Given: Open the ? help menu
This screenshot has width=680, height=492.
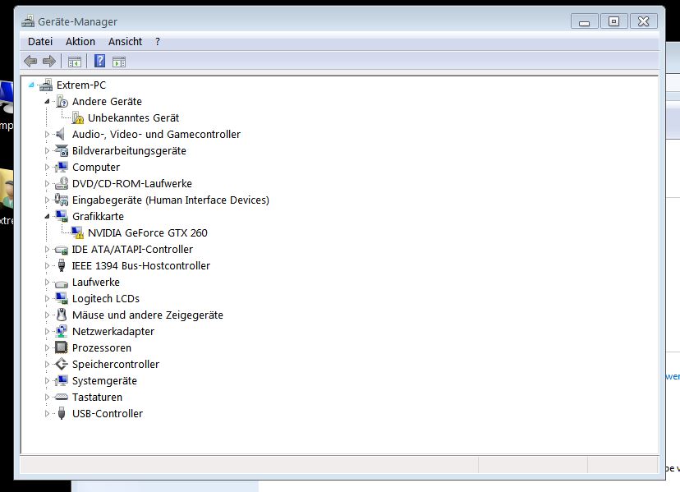Looking at the screenshot, I should [x=158, y=42].
